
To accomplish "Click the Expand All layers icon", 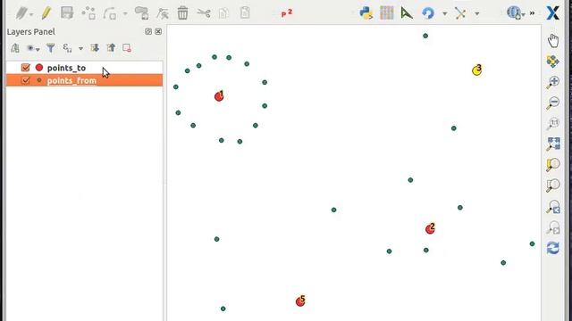I will click(x=95, y=47).
